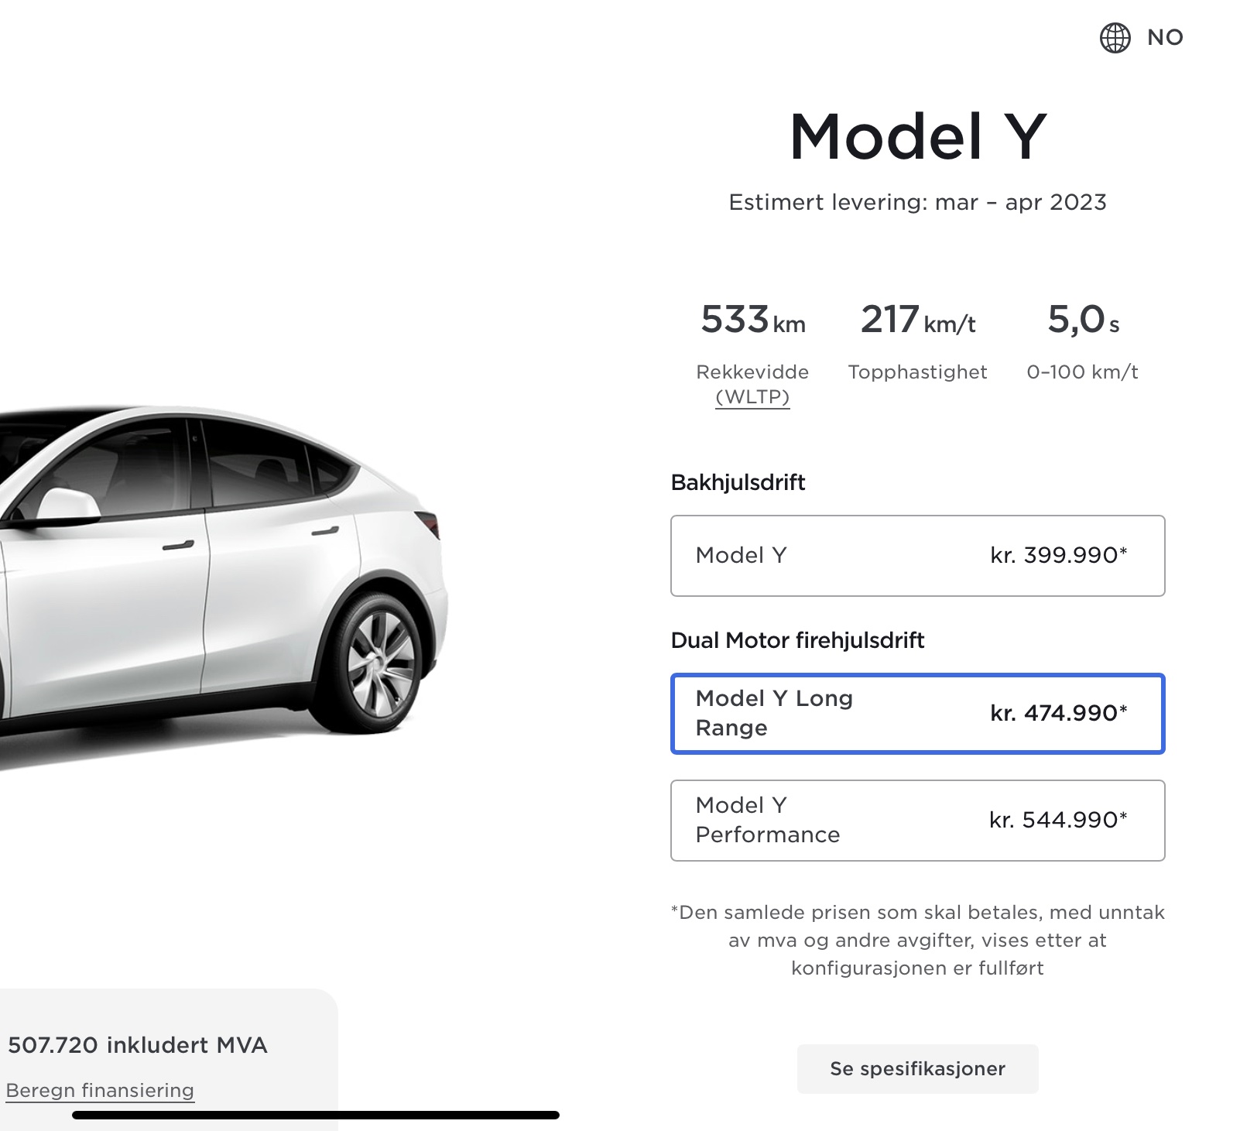
Task: Click the Dual Motor firehjulsdrift heading
Action: point(797,640)
